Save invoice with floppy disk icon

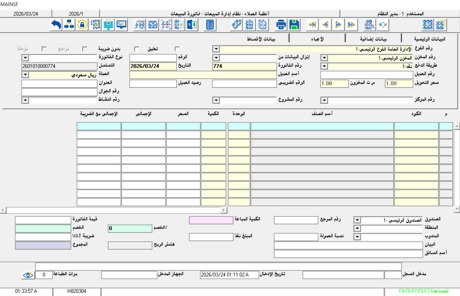click(x=294, y=25)
